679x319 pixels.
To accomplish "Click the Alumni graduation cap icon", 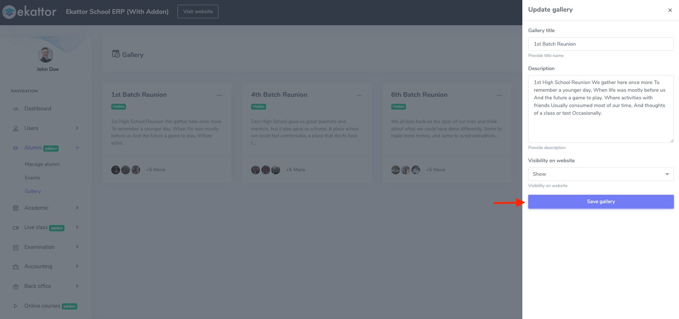I will tap(16, 148).
